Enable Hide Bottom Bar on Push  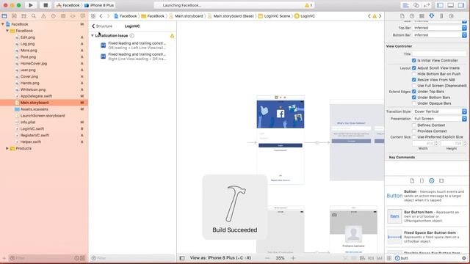coord(414,74)
